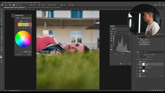Add a Curves adjustment from Adjustments panel

[x=144, y=40]
